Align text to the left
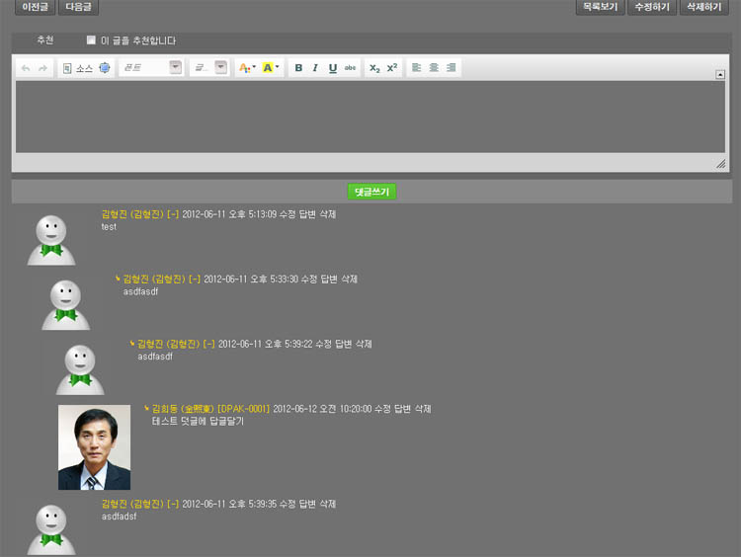This screenshot has height=557, width=741. (x=416, y=68)
